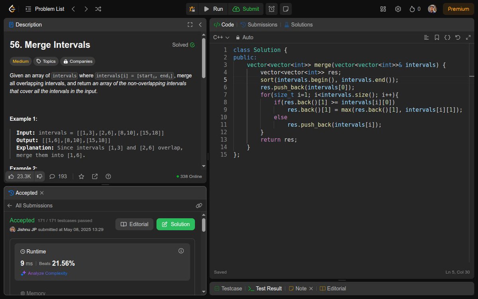Open the notes sticky icon in top bar
478x299 pixels.
click(285, 9)
